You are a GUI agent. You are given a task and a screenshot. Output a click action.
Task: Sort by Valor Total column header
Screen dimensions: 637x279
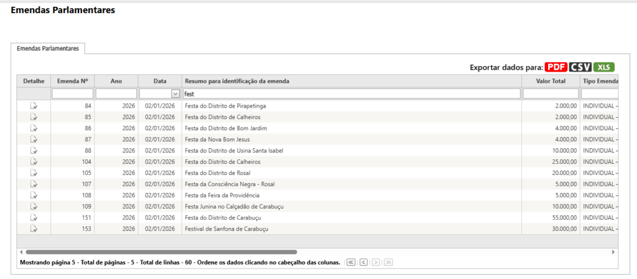[551, 81]
